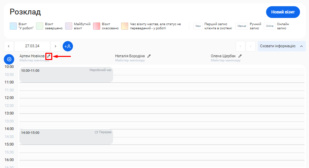Click the blue add-person icon button
Screen dimensions: 309x168
pos(68,46)
